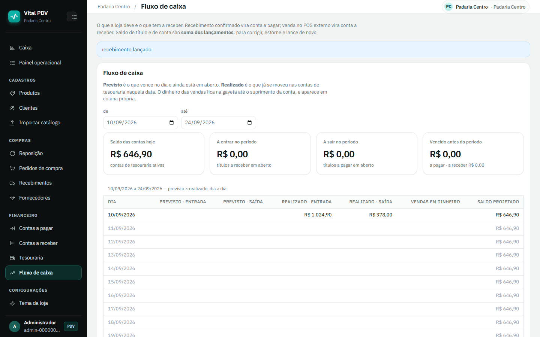
Task: Go to Painel operacional
Action: click(43, 63)
